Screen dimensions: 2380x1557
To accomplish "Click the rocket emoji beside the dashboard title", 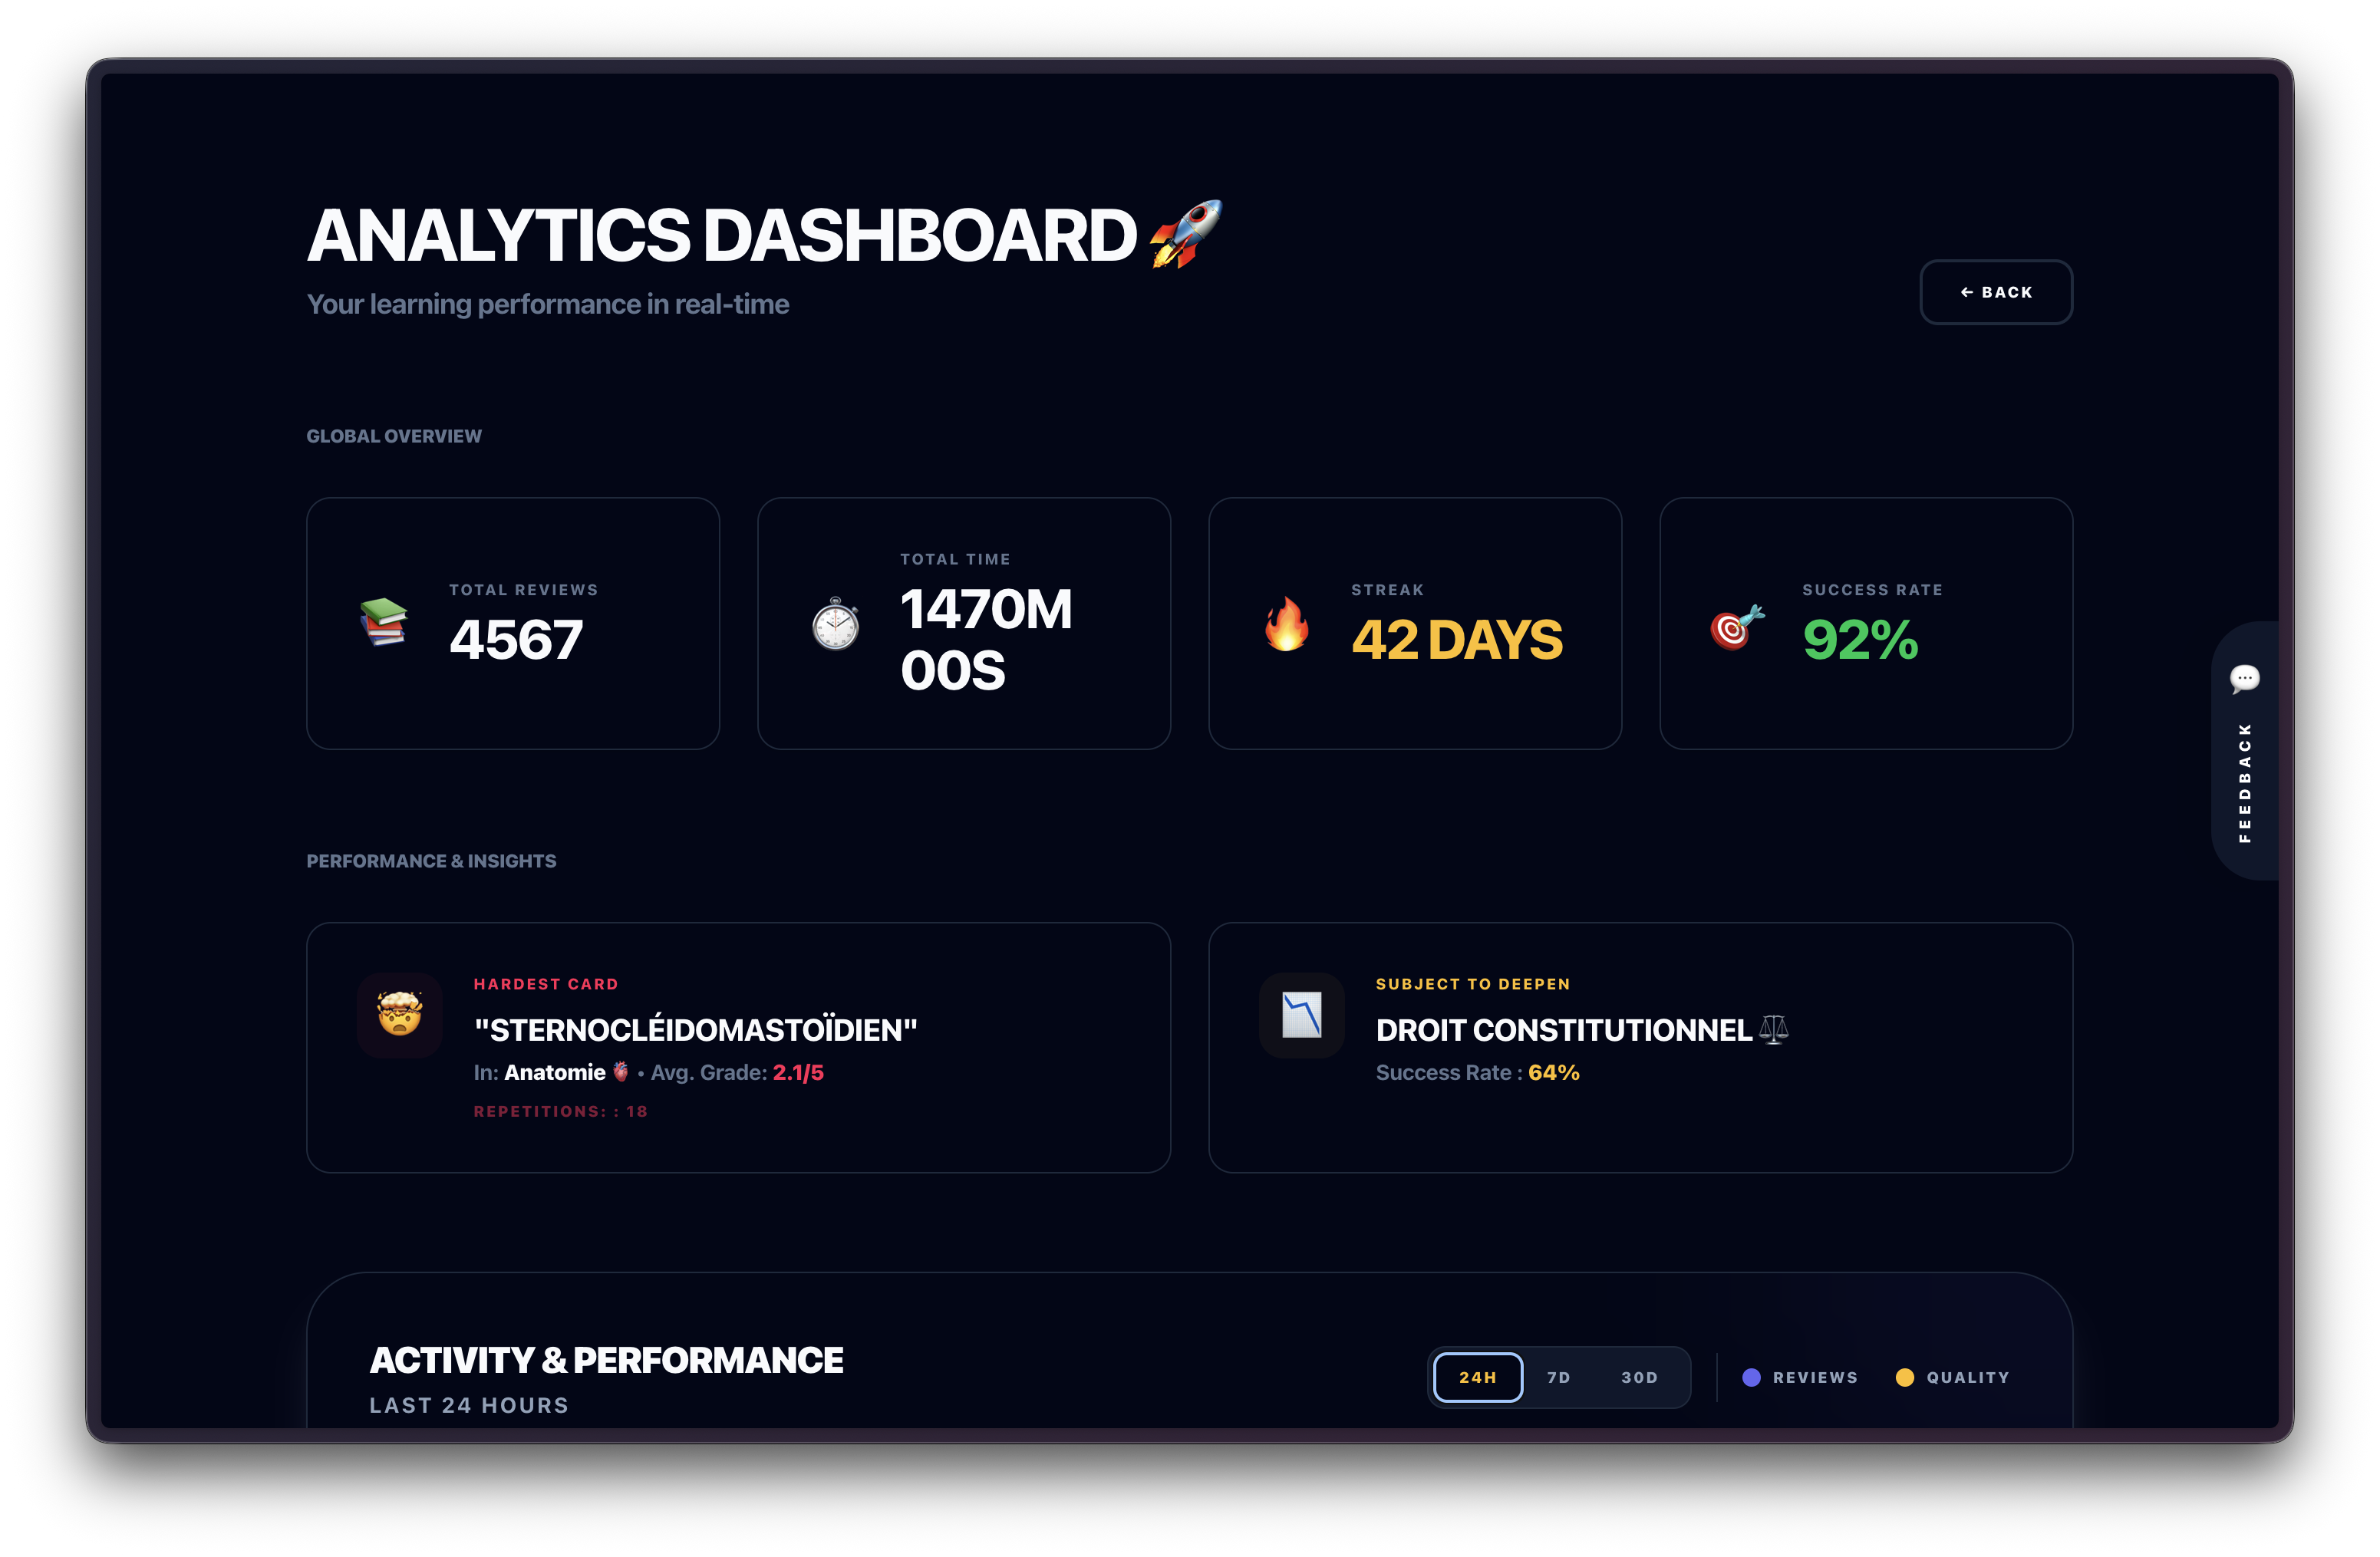I will [1186, 234].
